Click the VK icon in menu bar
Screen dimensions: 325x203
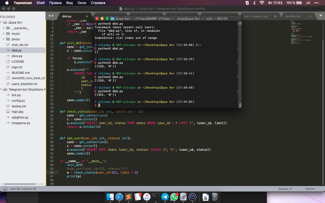pyautogui.click(x=247, y=3)
